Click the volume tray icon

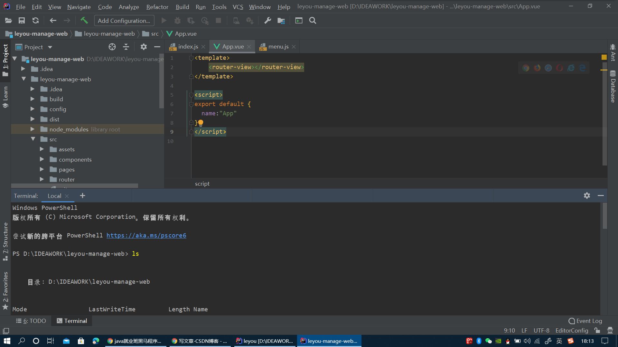pyautogui.click(x=527, y=341)
